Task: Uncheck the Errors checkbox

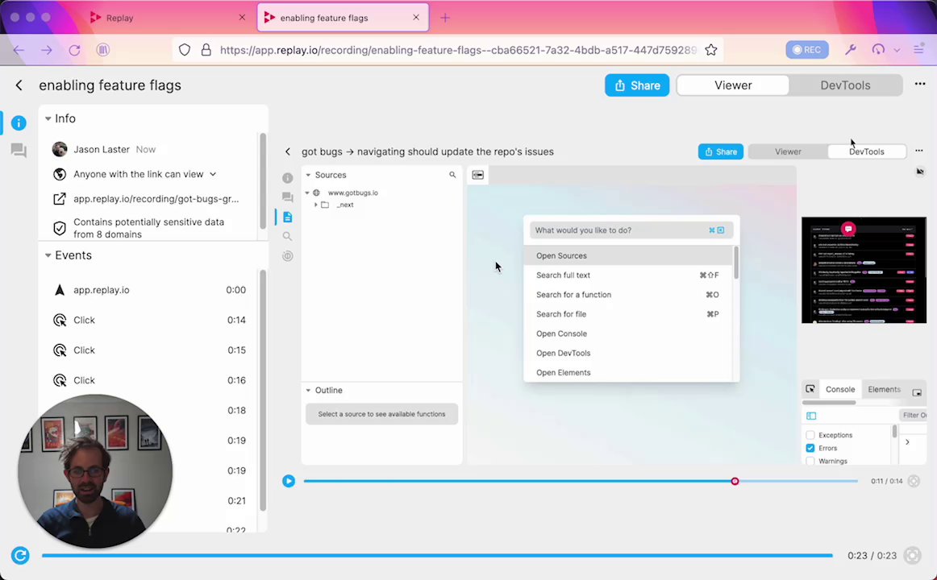Action: 810,448
